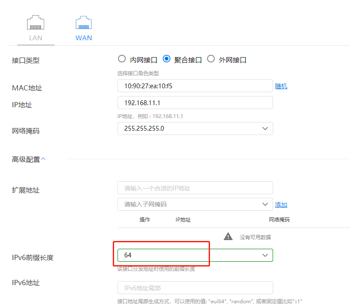Switch to the WAN tab label

(83, 38)
